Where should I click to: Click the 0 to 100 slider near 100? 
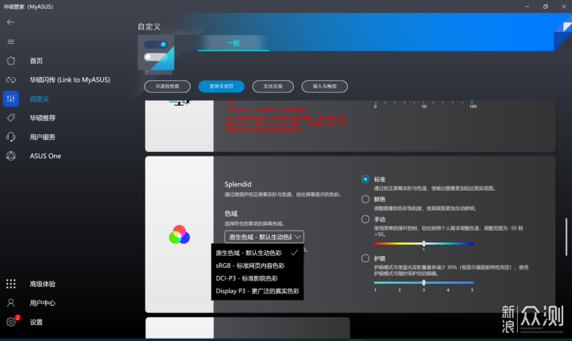[472, 102]
